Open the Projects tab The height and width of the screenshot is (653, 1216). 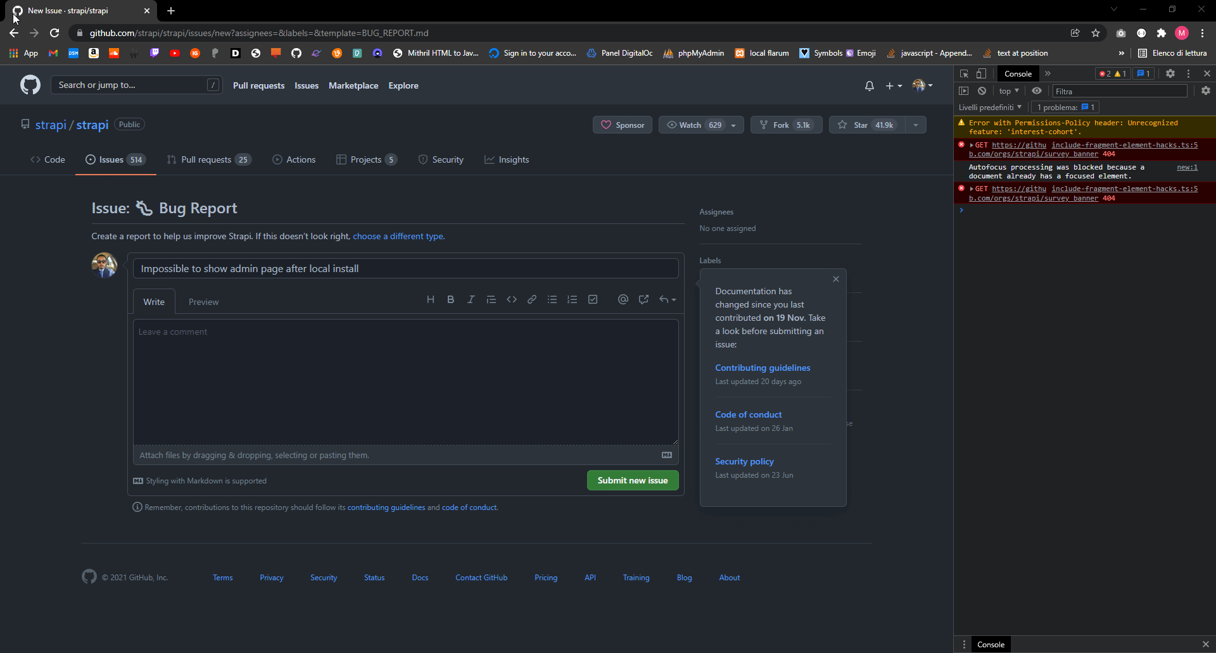coord(367,159)
